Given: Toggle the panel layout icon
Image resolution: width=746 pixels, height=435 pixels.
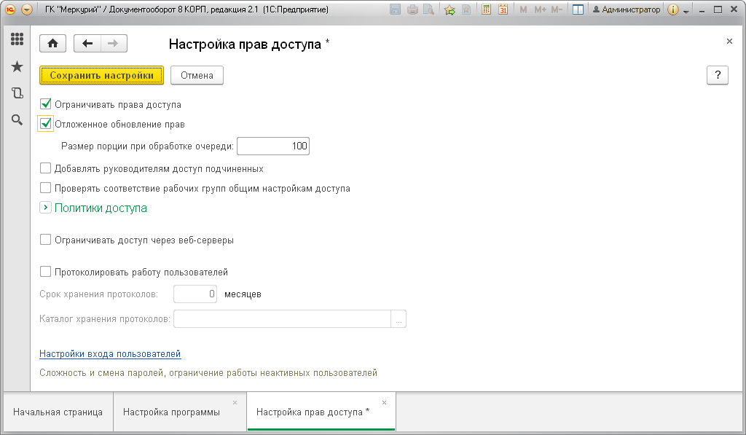Looking at the screenshot, I should [x=578, y=9].
